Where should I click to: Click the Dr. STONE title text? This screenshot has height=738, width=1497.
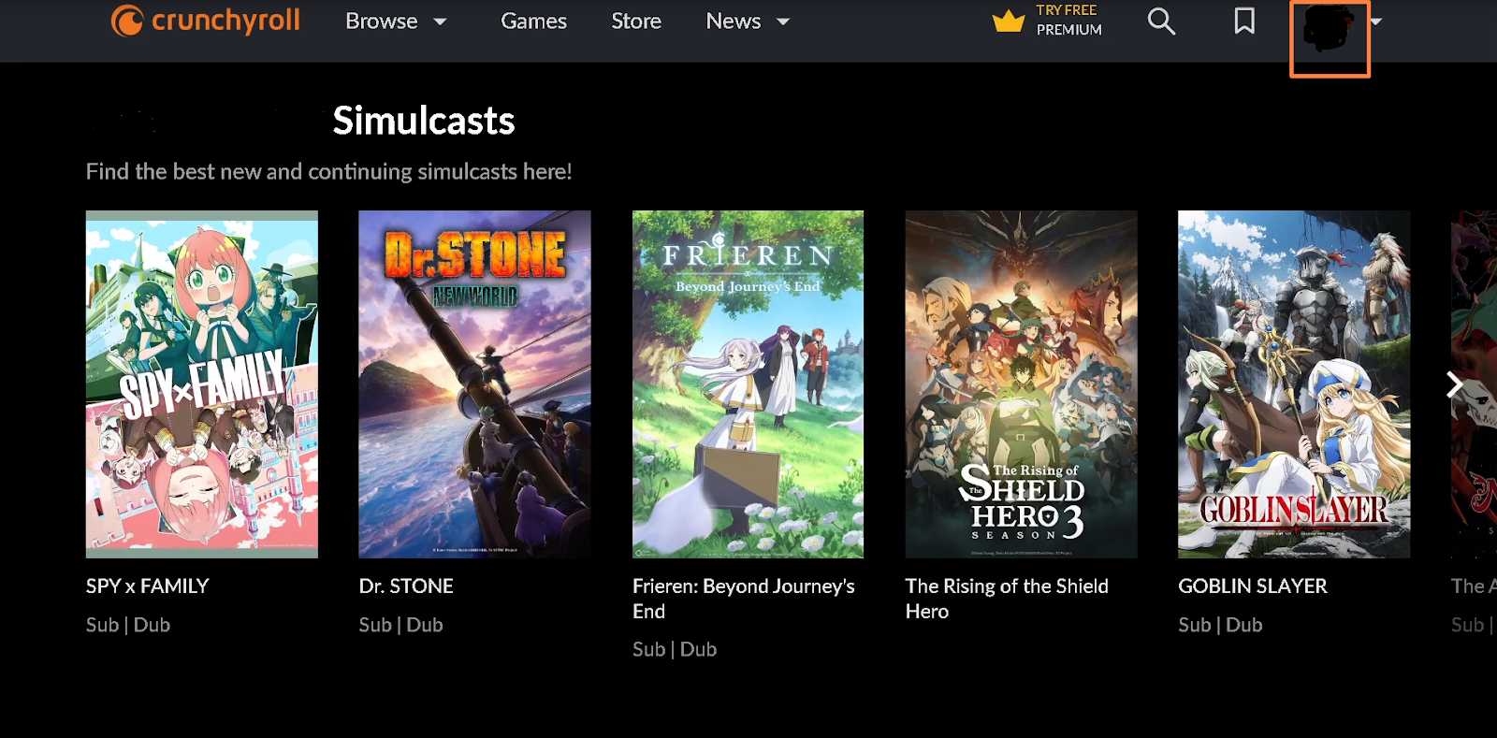pos(406,586)
